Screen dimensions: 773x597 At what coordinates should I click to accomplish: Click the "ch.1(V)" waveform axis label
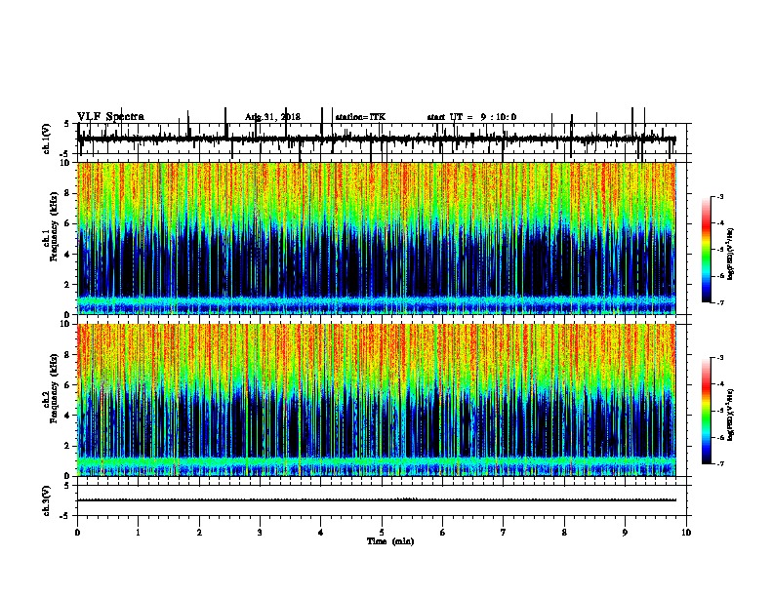47,139
